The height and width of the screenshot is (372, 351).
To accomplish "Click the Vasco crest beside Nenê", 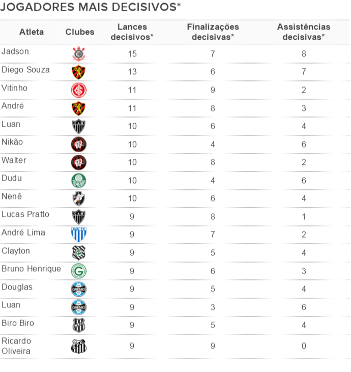I will (x=78, y=198).
